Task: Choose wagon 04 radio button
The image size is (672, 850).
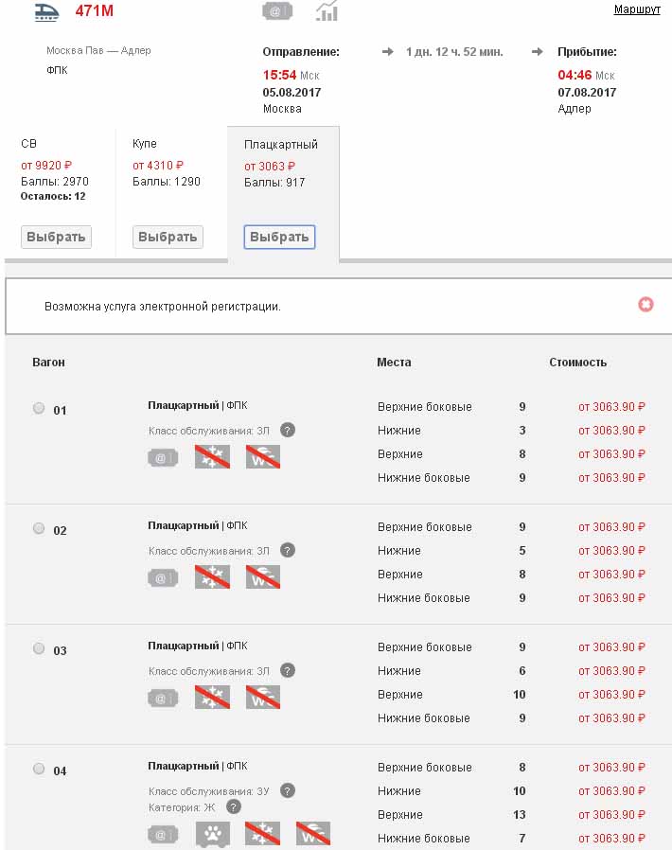Action: (x=39, y=770)
